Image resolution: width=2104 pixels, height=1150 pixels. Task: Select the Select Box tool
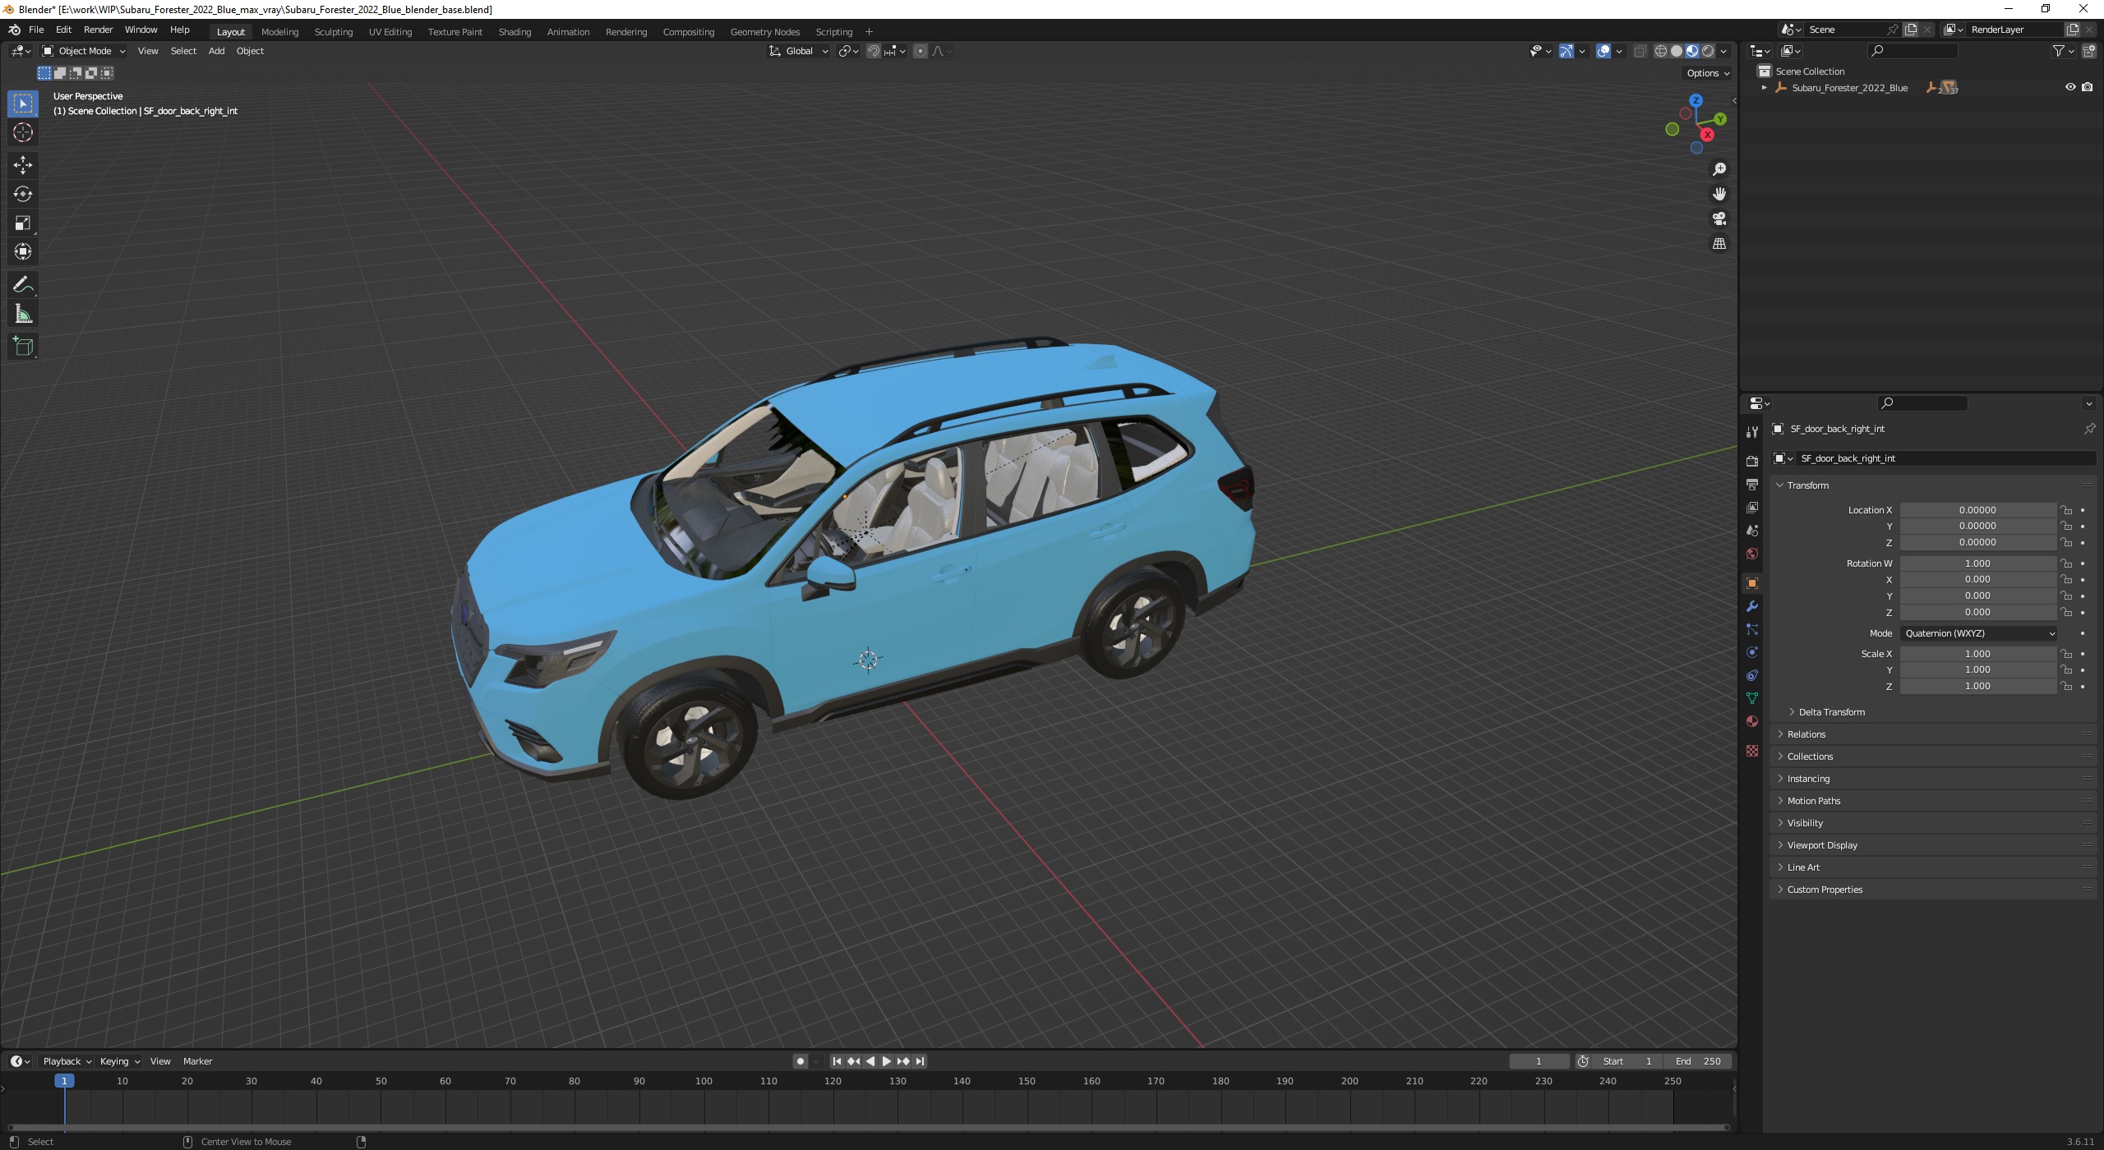pyautogui.click(x=23, y=103)
